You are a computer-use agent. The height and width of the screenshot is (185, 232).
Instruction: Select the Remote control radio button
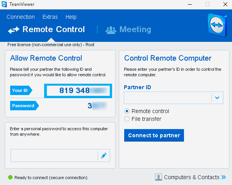127,111
